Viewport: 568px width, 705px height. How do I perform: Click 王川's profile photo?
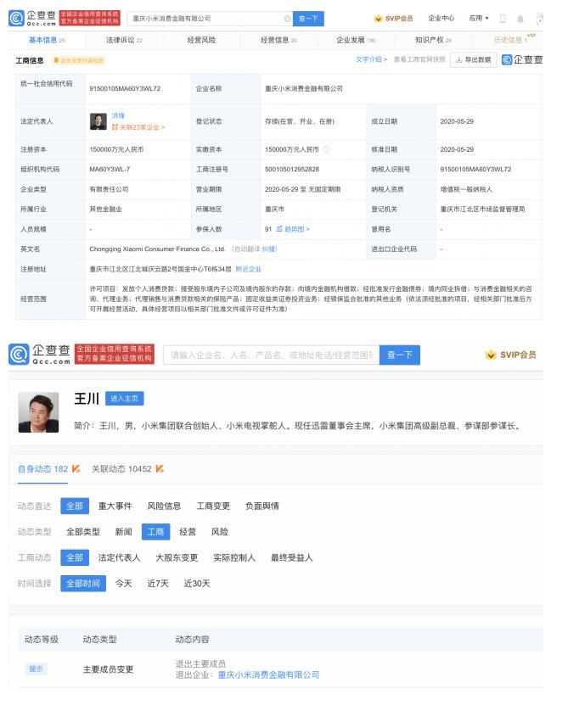[x=38, y=412]
